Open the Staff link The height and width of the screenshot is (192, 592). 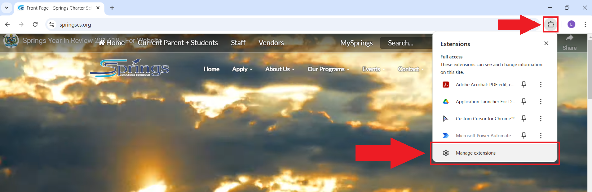click(238, 43)
